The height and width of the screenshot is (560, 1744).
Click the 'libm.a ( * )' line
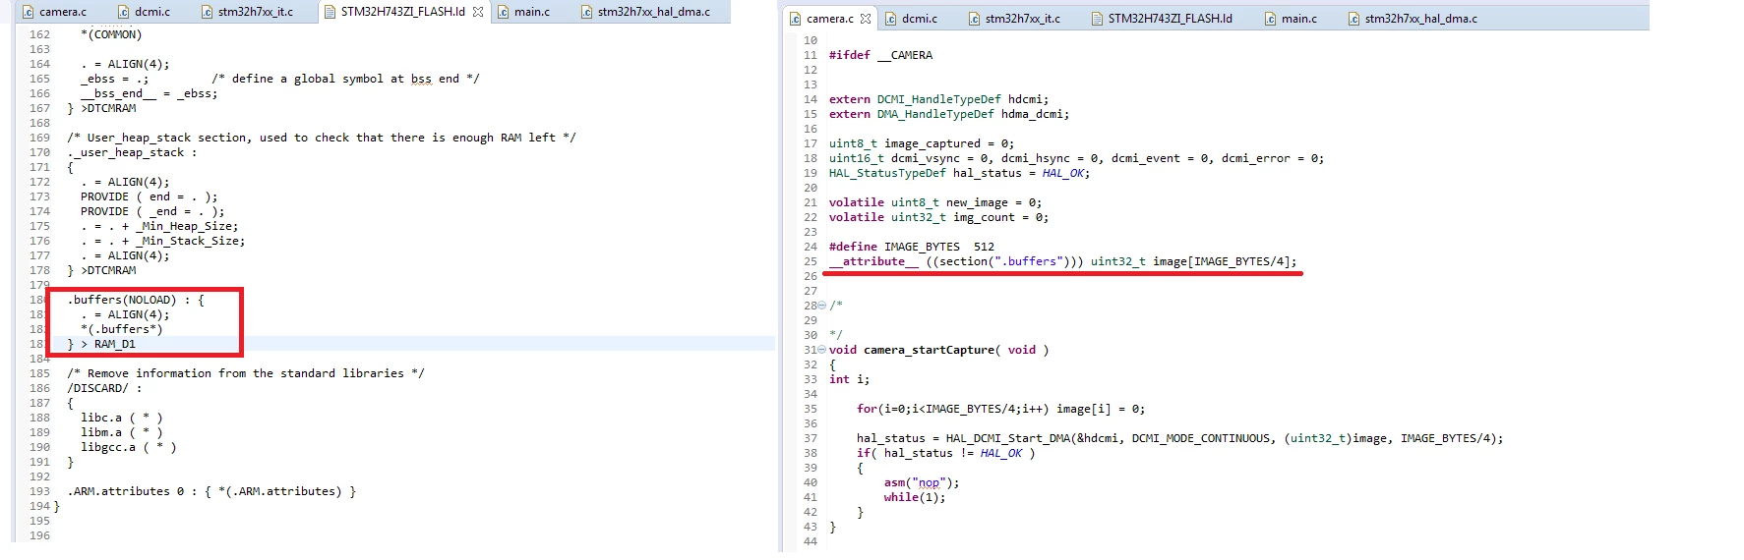point(122,432)
